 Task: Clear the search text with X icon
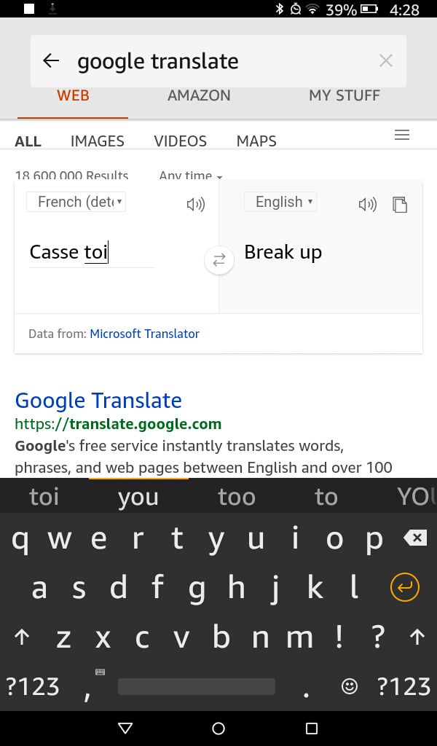click(x=385, y=60)
